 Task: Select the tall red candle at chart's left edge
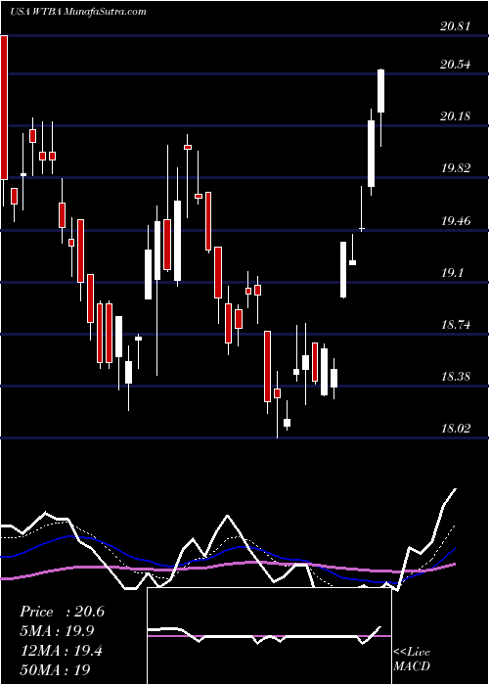pos(4,108)
